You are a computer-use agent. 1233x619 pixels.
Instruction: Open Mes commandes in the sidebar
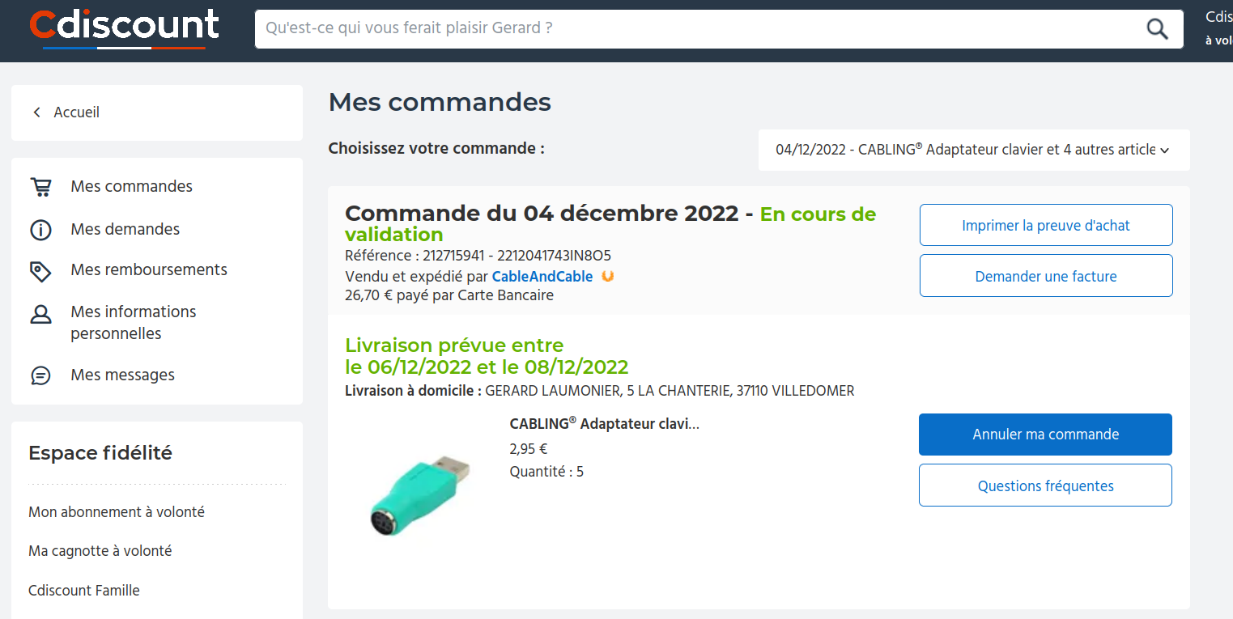(x=131, y=187)
